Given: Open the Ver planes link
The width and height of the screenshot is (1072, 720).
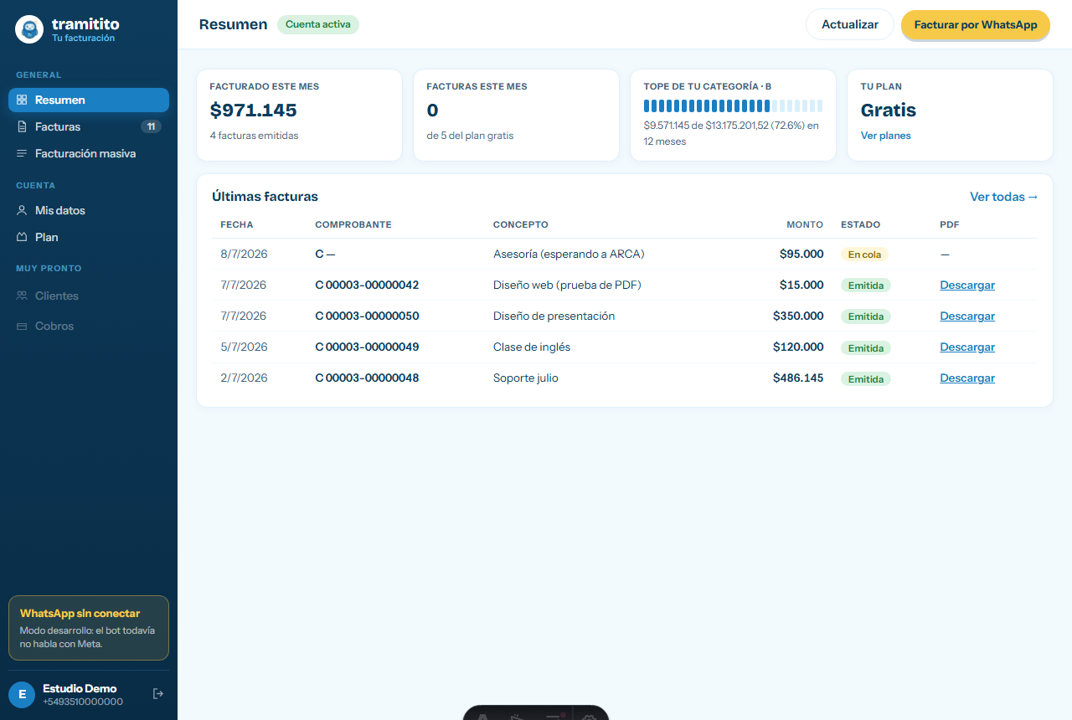Looking at the screenshot, I should [x=886, y=136].
